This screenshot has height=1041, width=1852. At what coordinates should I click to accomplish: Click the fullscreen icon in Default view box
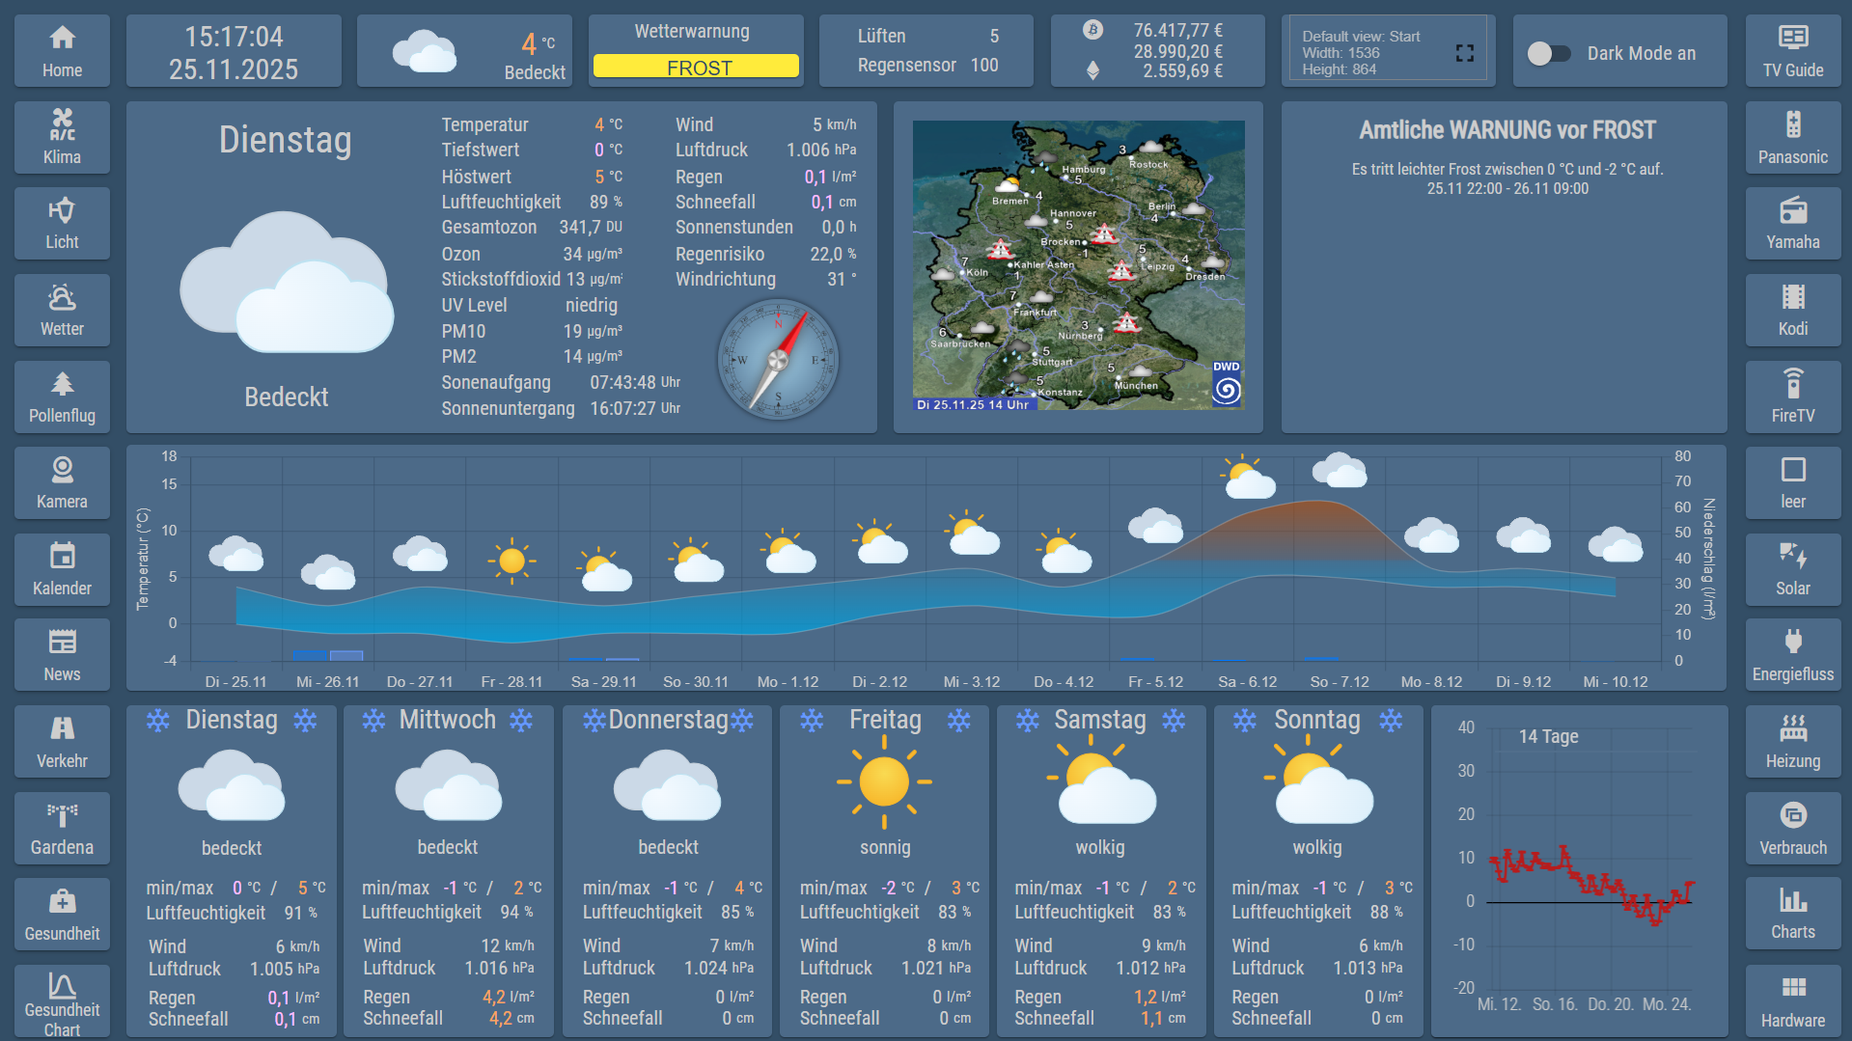[x=1464, y=53]
